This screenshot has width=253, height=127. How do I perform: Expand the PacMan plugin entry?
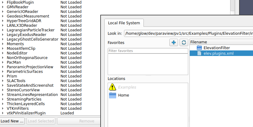point(2,62)
